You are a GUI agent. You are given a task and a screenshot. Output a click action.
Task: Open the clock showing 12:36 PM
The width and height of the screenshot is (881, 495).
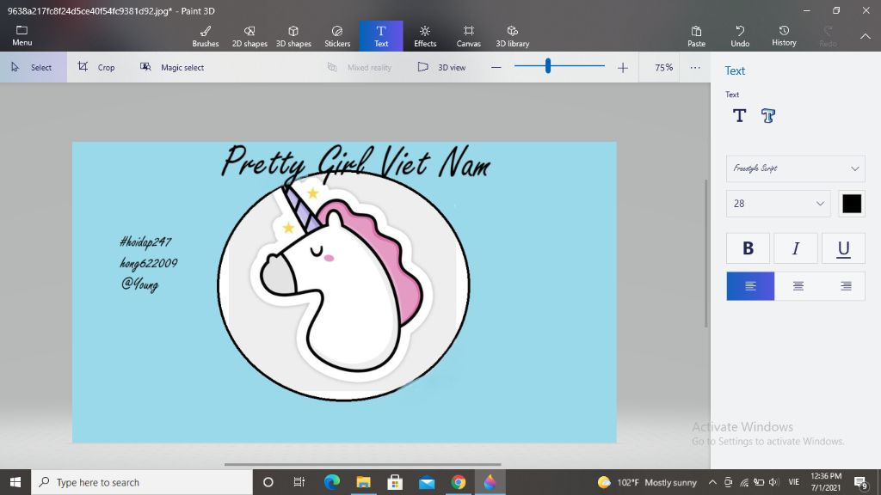click(x=826, y=482)
